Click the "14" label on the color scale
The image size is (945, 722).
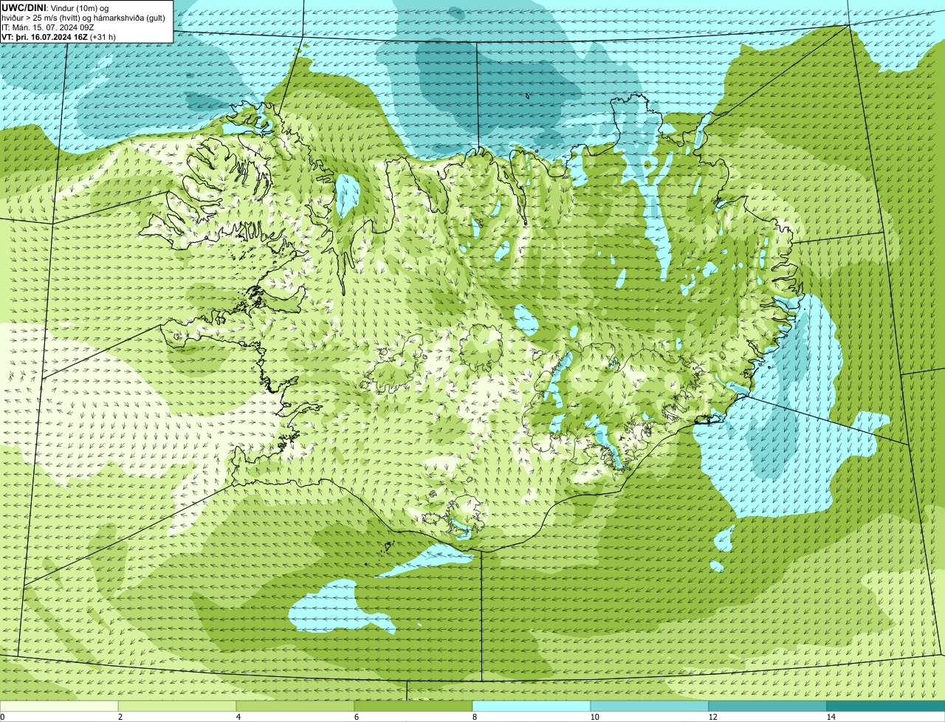[831, 717]
